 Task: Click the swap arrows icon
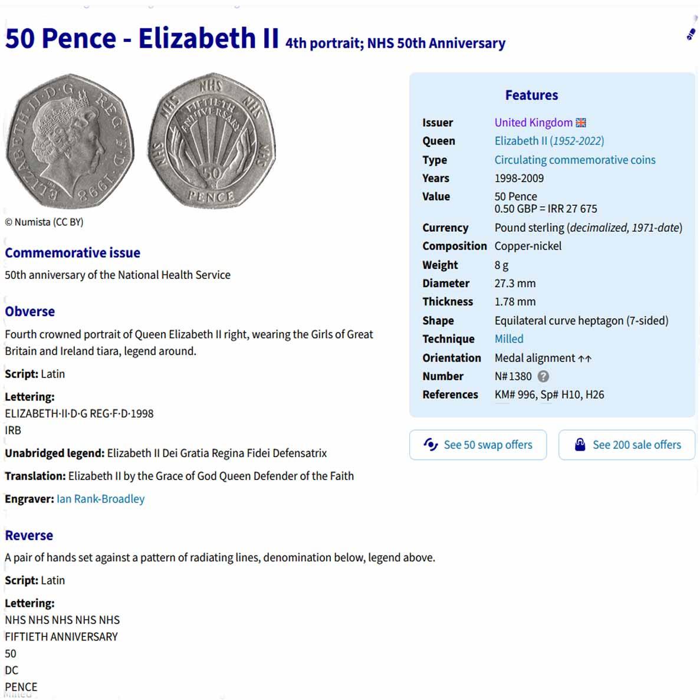pos(430,445)
